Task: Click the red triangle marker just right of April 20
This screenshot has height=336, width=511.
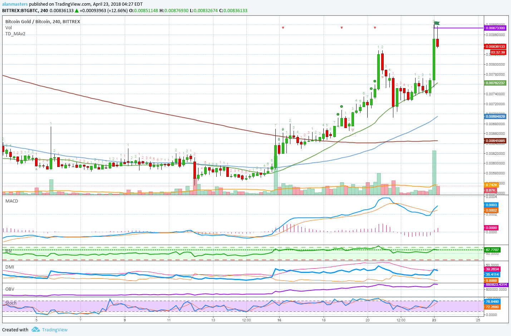Action: click(x=375, y=28)
